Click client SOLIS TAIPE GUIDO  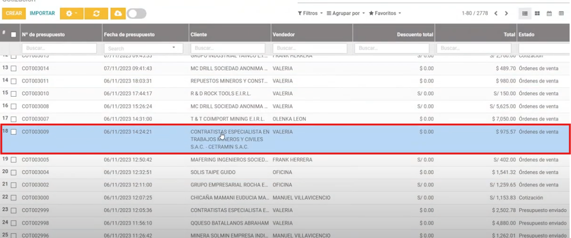click(213, 172)
